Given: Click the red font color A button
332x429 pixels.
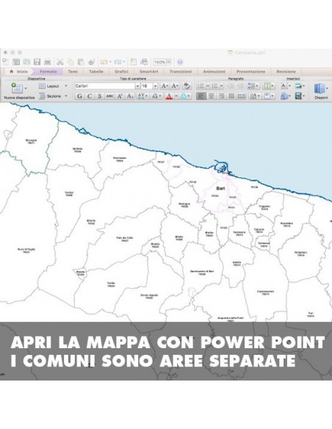Looking at the screenshot, I should 169,96.
